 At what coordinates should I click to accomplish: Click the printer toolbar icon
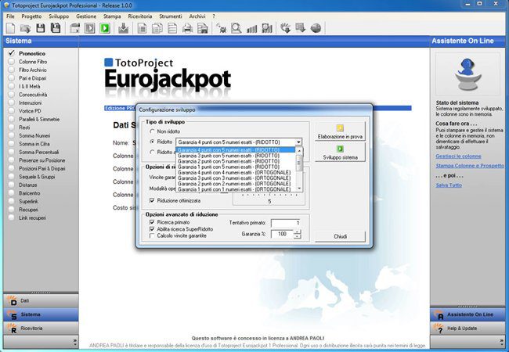coord(187,28)
